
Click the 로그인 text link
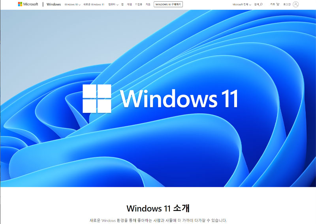pyautogui.click(x=287, y=4)
